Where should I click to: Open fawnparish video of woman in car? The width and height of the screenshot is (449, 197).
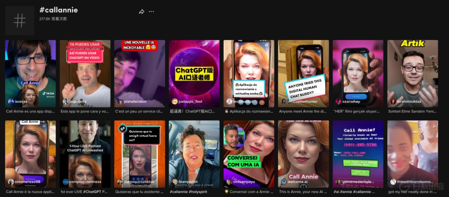(194, 154)
